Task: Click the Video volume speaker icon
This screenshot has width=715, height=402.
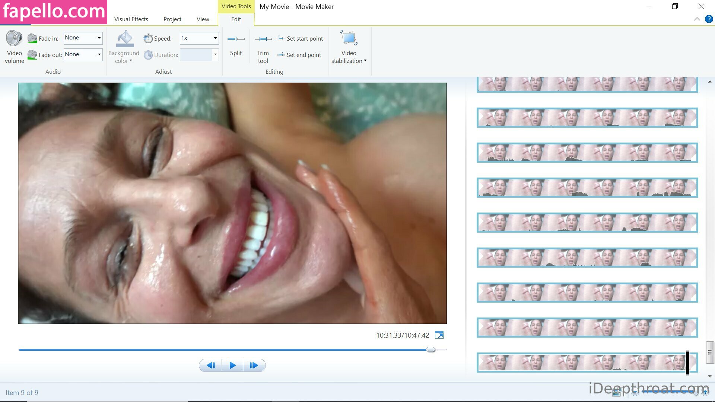Action: click(x=14, y=38)
